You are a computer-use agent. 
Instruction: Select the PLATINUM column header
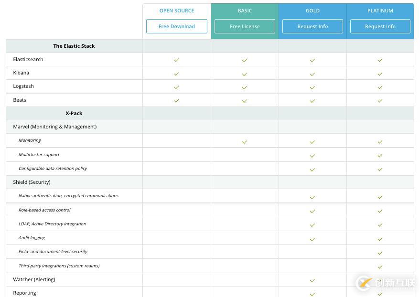[x=380, y=11]
